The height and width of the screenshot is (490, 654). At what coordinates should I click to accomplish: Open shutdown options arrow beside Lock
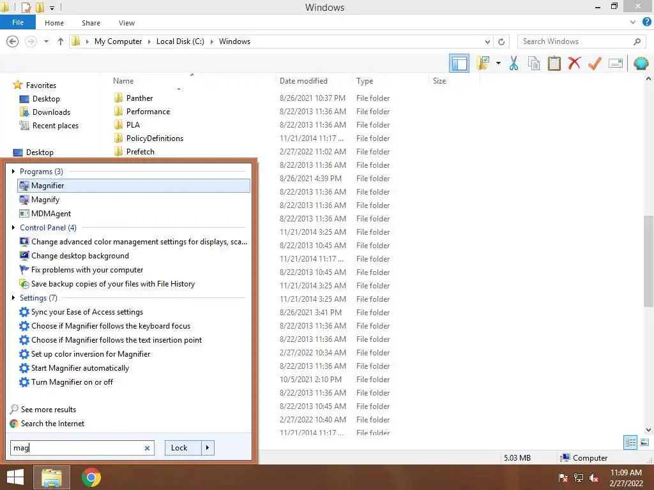[x=208, y=448]
